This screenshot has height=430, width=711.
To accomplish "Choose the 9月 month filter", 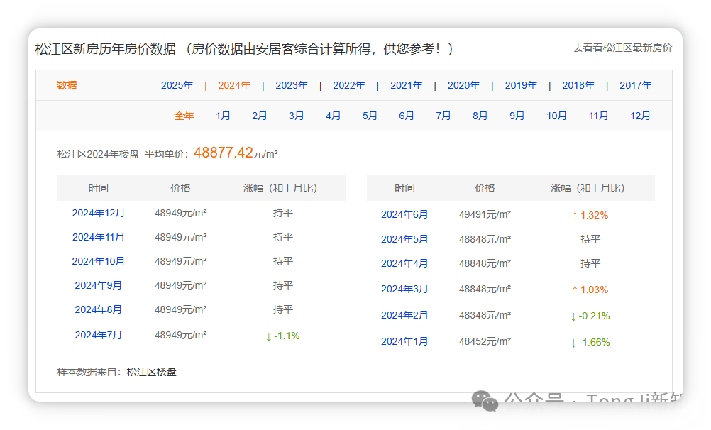I will point(517,116).
